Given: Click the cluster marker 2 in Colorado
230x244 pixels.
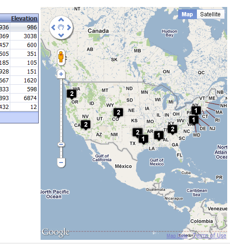Looking at the screenshot, I should click(x=118, y=113).
